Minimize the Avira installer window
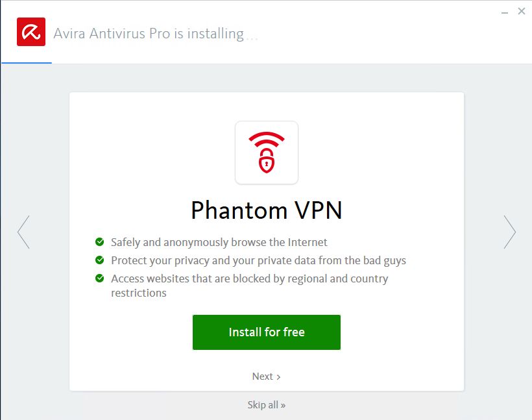 (x=505, y=12)
